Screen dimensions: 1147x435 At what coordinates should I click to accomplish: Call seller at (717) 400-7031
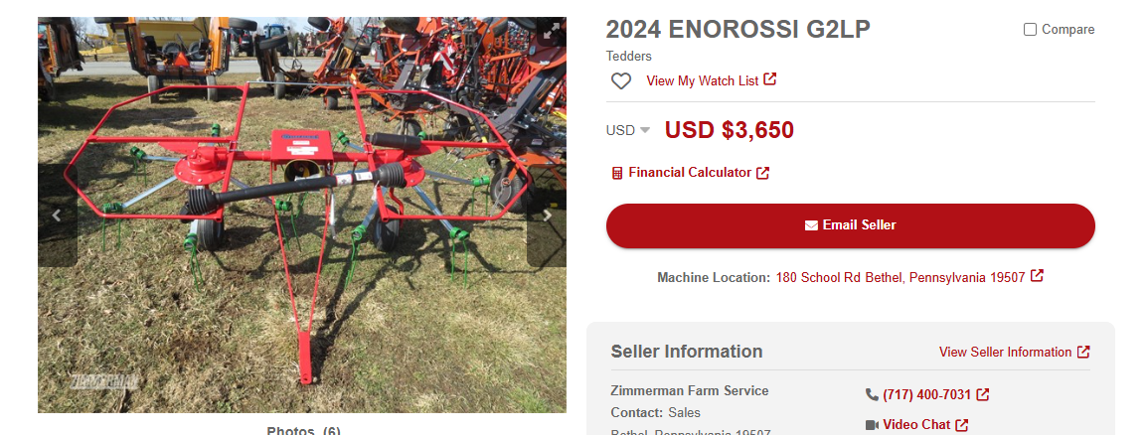[926, 395]
